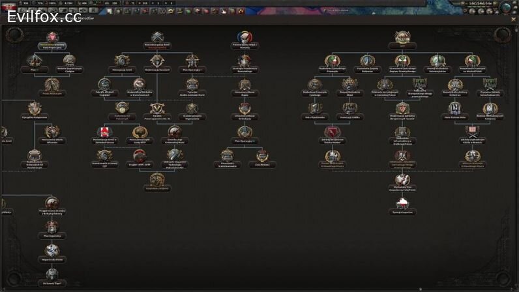Viewport: 519px width, 292px height.
Task: Pick the Wsparcie dla Floty focus
Action: [52, 250]
